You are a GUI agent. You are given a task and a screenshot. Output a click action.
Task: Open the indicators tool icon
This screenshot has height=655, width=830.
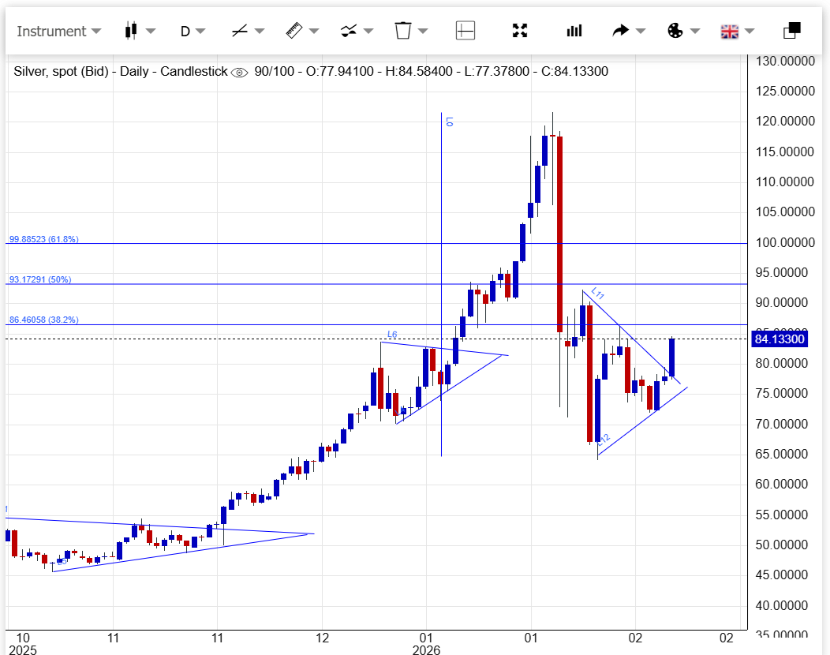348,31
